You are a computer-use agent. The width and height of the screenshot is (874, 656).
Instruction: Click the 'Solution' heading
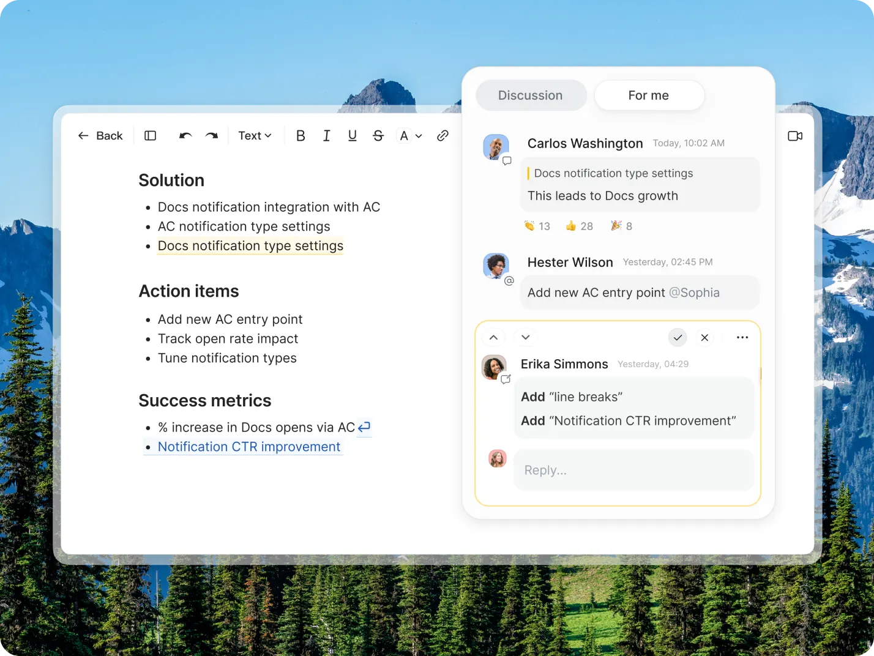(171, 181)
